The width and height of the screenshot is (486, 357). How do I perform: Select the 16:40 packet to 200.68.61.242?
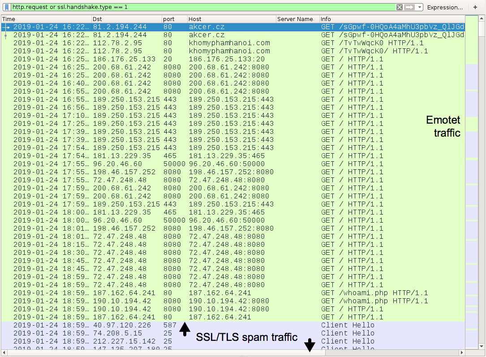click(233, 83)
